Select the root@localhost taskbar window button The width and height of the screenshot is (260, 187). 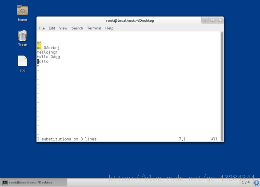pos(34,183)
